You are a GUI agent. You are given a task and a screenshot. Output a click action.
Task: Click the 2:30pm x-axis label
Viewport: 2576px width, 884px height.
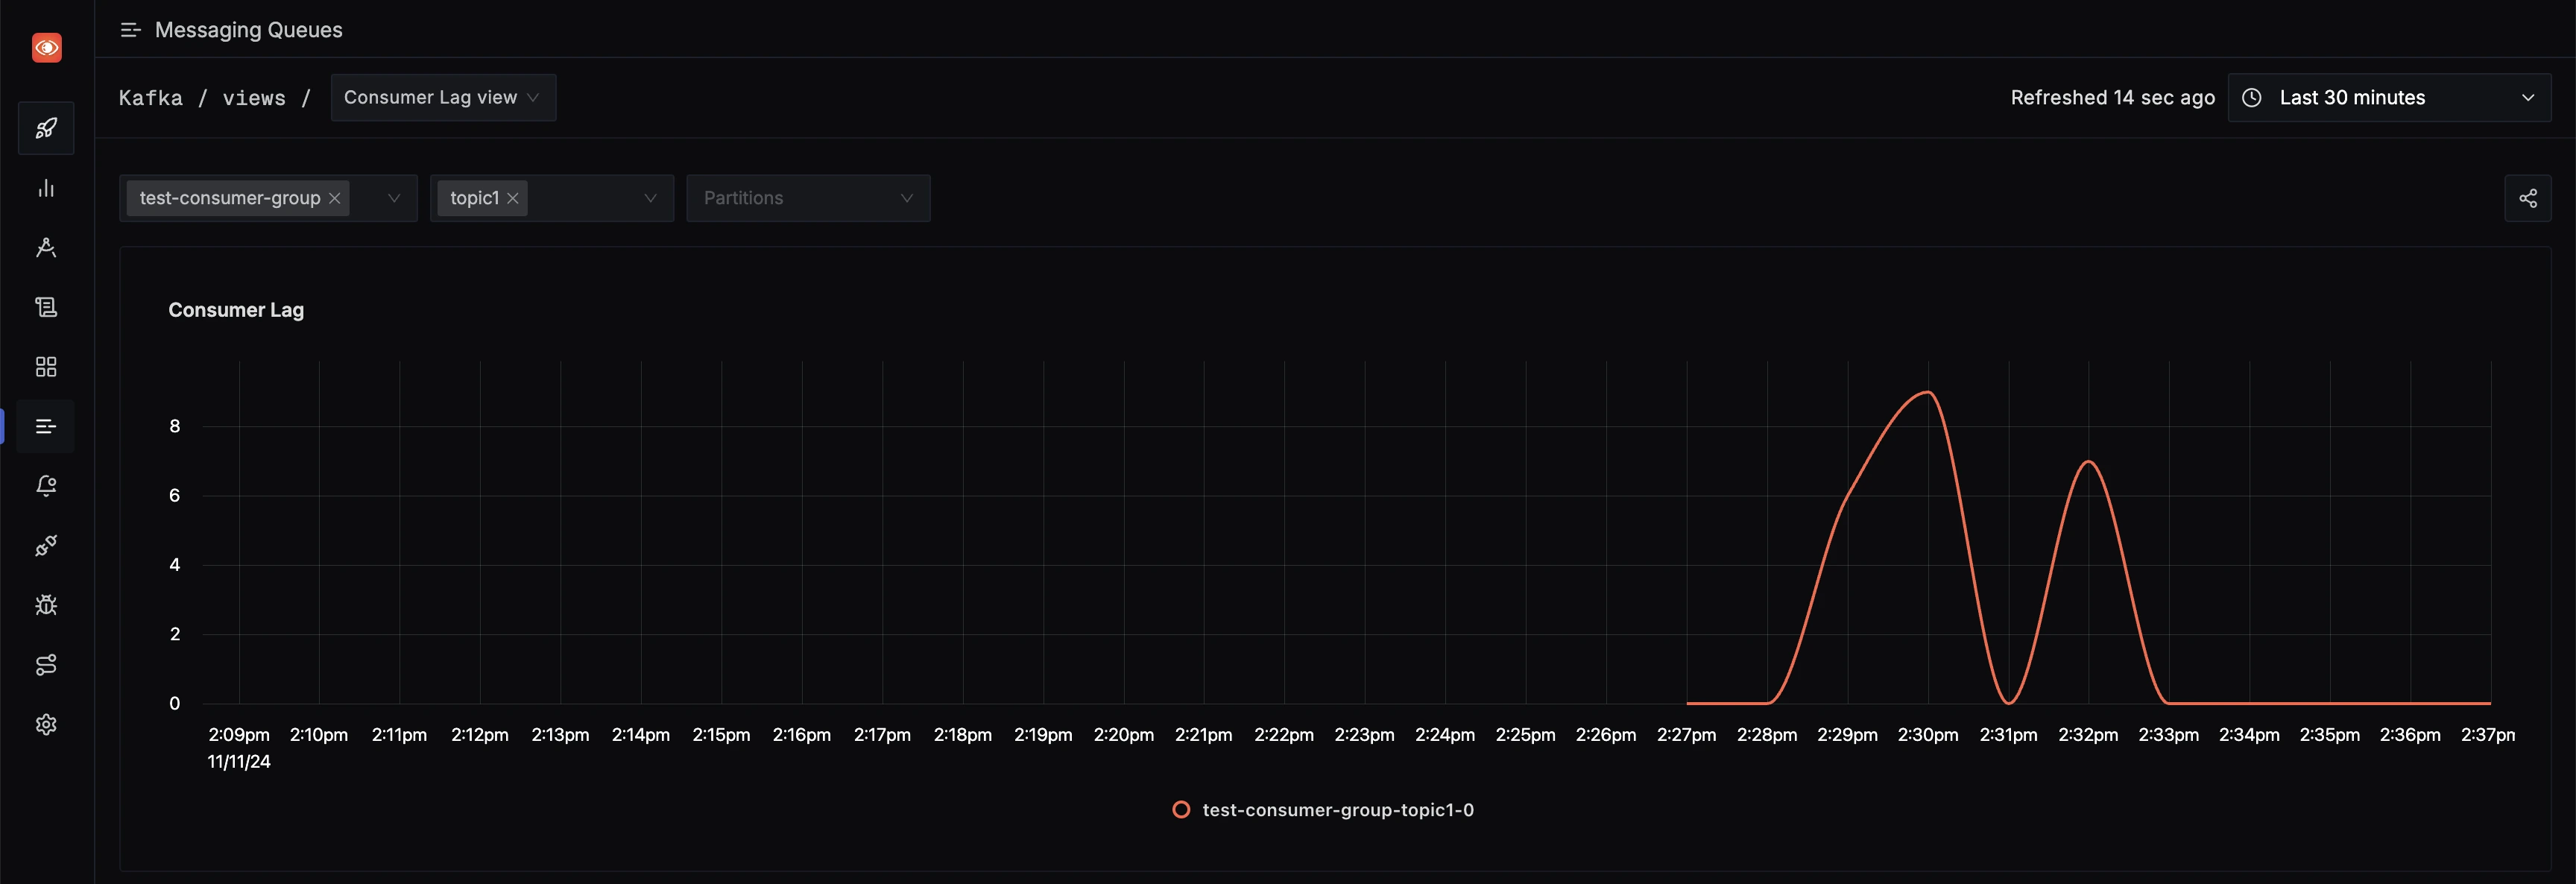point(1928,735)
